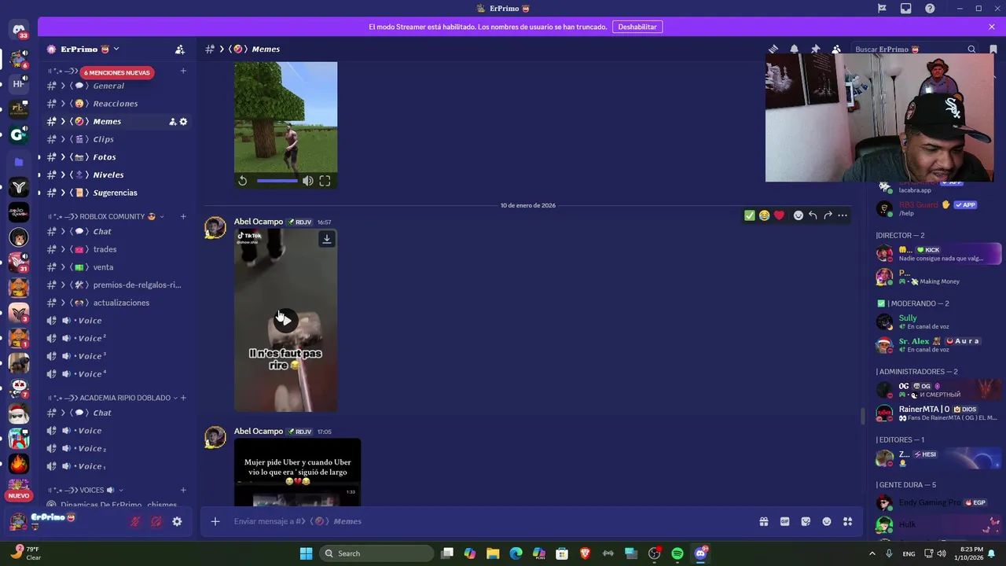This screenshot has height=566, width=1006.
Task: Open more message options ellipsis
Action: point(843,215)
